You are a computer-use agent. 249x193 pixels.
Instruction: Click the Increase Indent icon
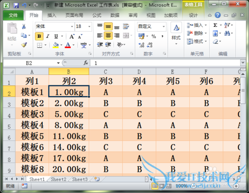108,45
